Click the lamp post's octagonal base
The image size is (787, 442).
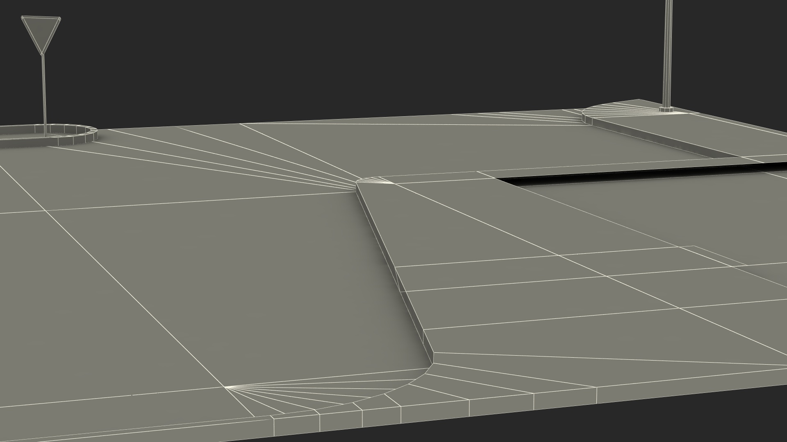(665, 110)
